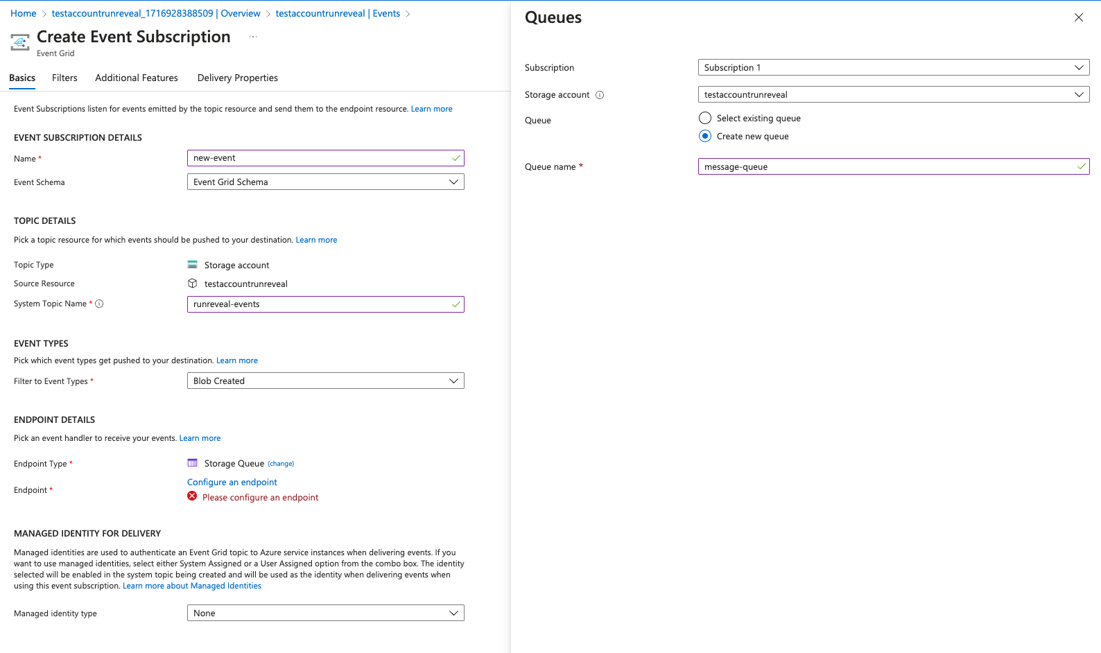
Task: Click the Event Grid icon beside page title
Action: (x=20, y=42)
